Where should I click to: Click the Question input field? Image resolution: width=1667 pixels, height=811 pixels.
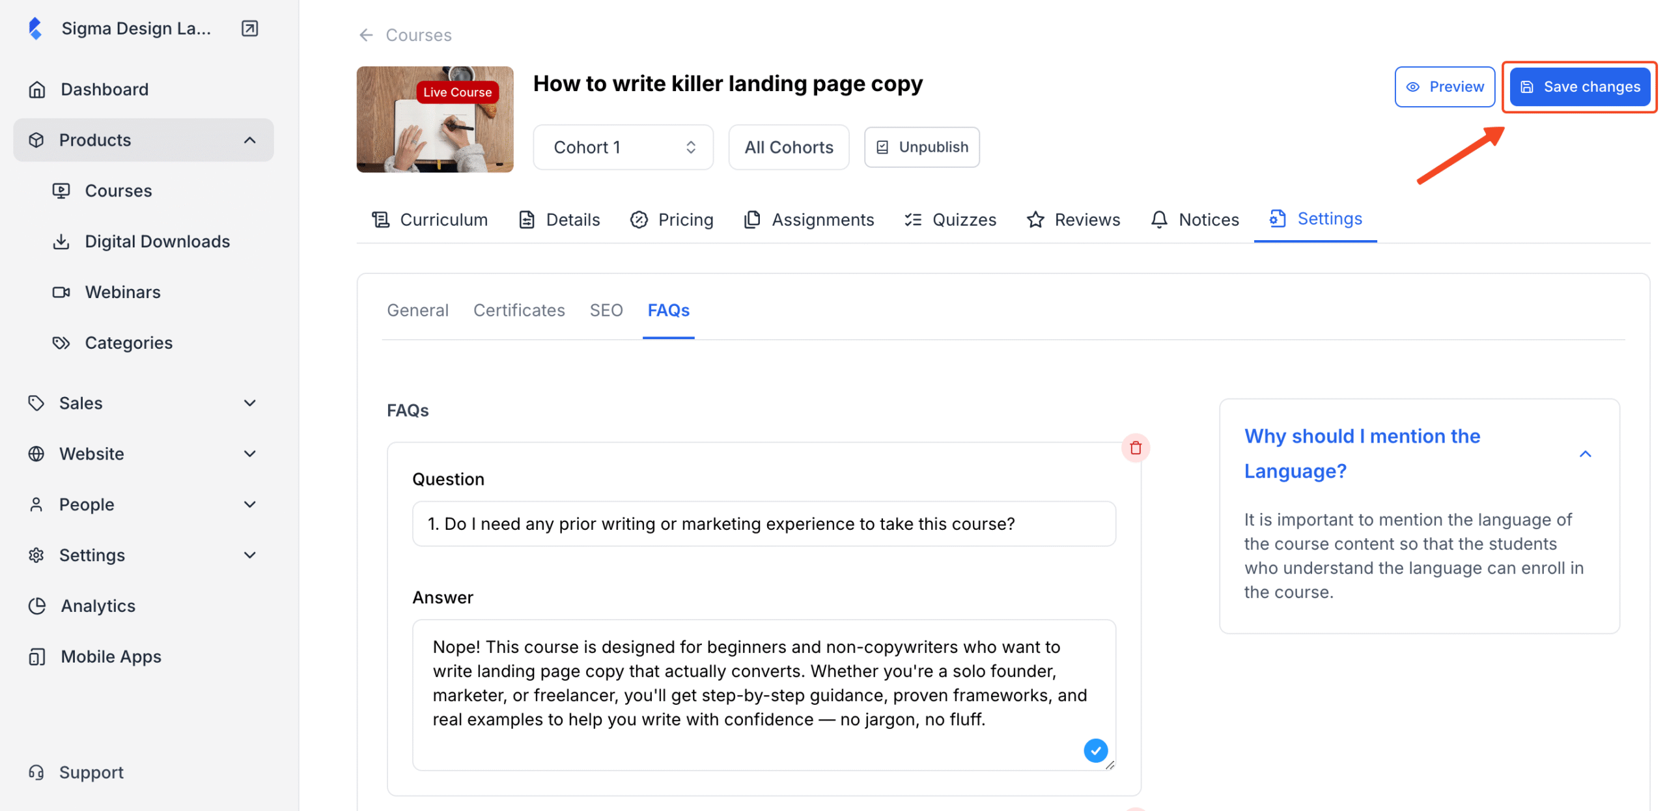[x=764, y=524]
